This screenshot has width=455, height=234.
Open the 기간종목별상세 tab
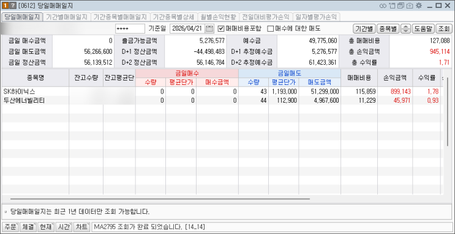174,16
